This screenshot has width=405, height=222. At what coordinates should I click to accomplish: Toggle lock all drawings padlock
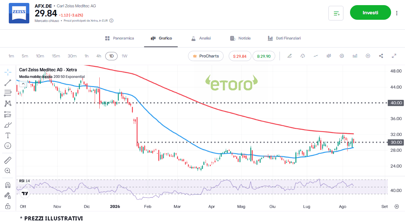point(8,206)
